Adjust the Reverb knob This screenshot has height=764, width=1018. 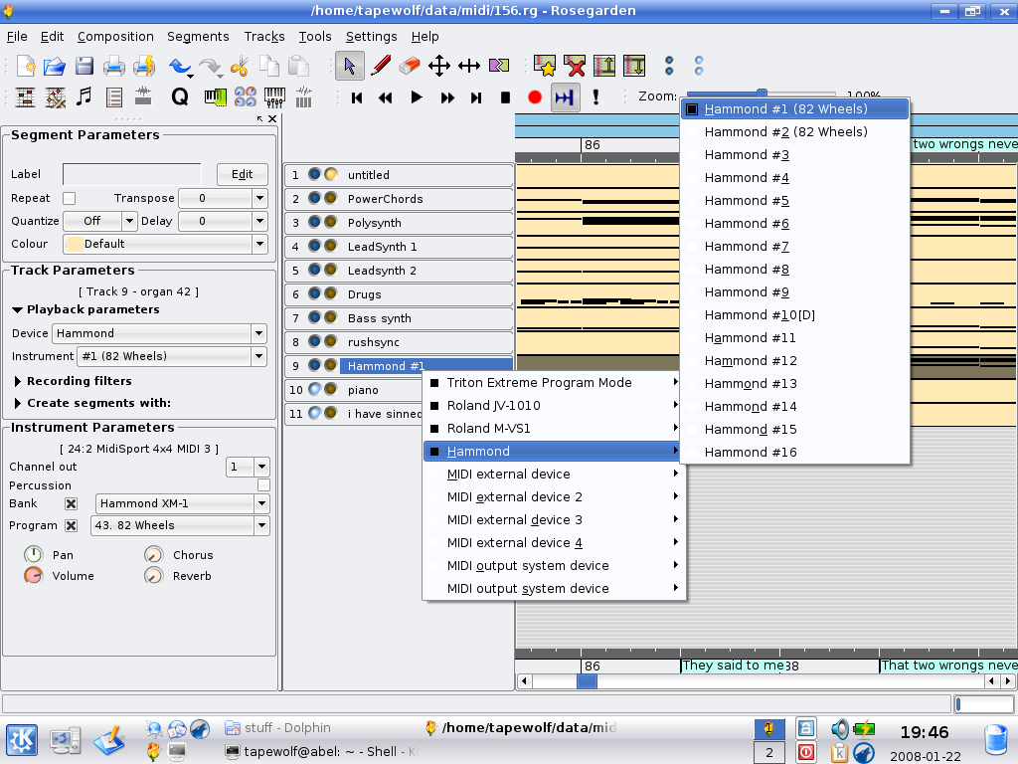tap(153, 576)
